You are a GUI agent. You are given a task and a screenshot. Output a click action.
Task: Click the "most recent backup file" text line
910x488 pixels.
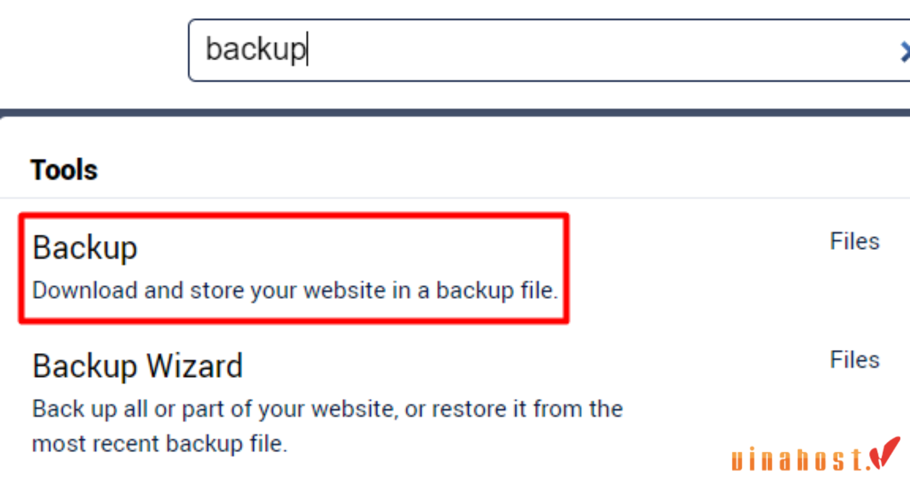160,444
